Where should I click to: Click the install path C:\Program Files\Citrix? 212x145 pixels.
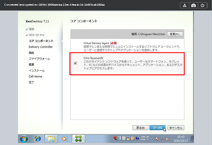tap(152, 34)
